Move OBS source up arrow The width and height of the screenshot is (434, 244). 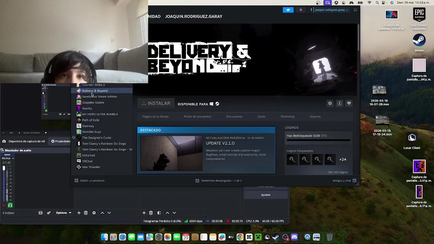(x=167, y=213)
